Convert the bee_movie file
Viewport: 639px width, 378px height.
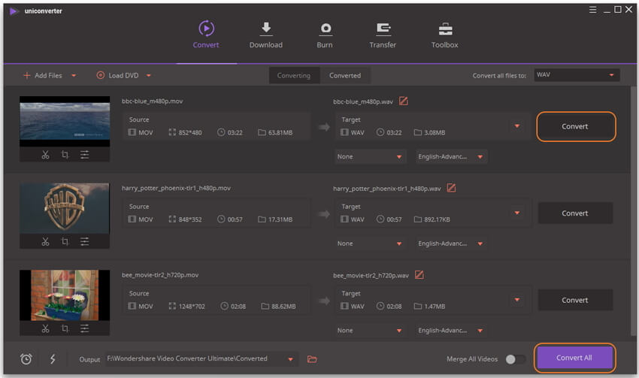pos(575,300)
